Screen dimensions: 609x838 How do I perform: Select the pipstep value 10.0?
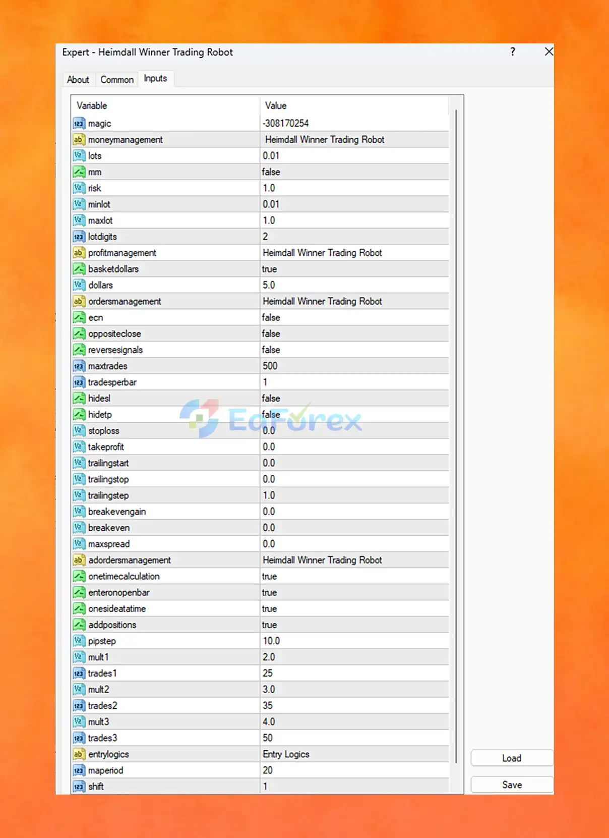(x=271, y=641)
